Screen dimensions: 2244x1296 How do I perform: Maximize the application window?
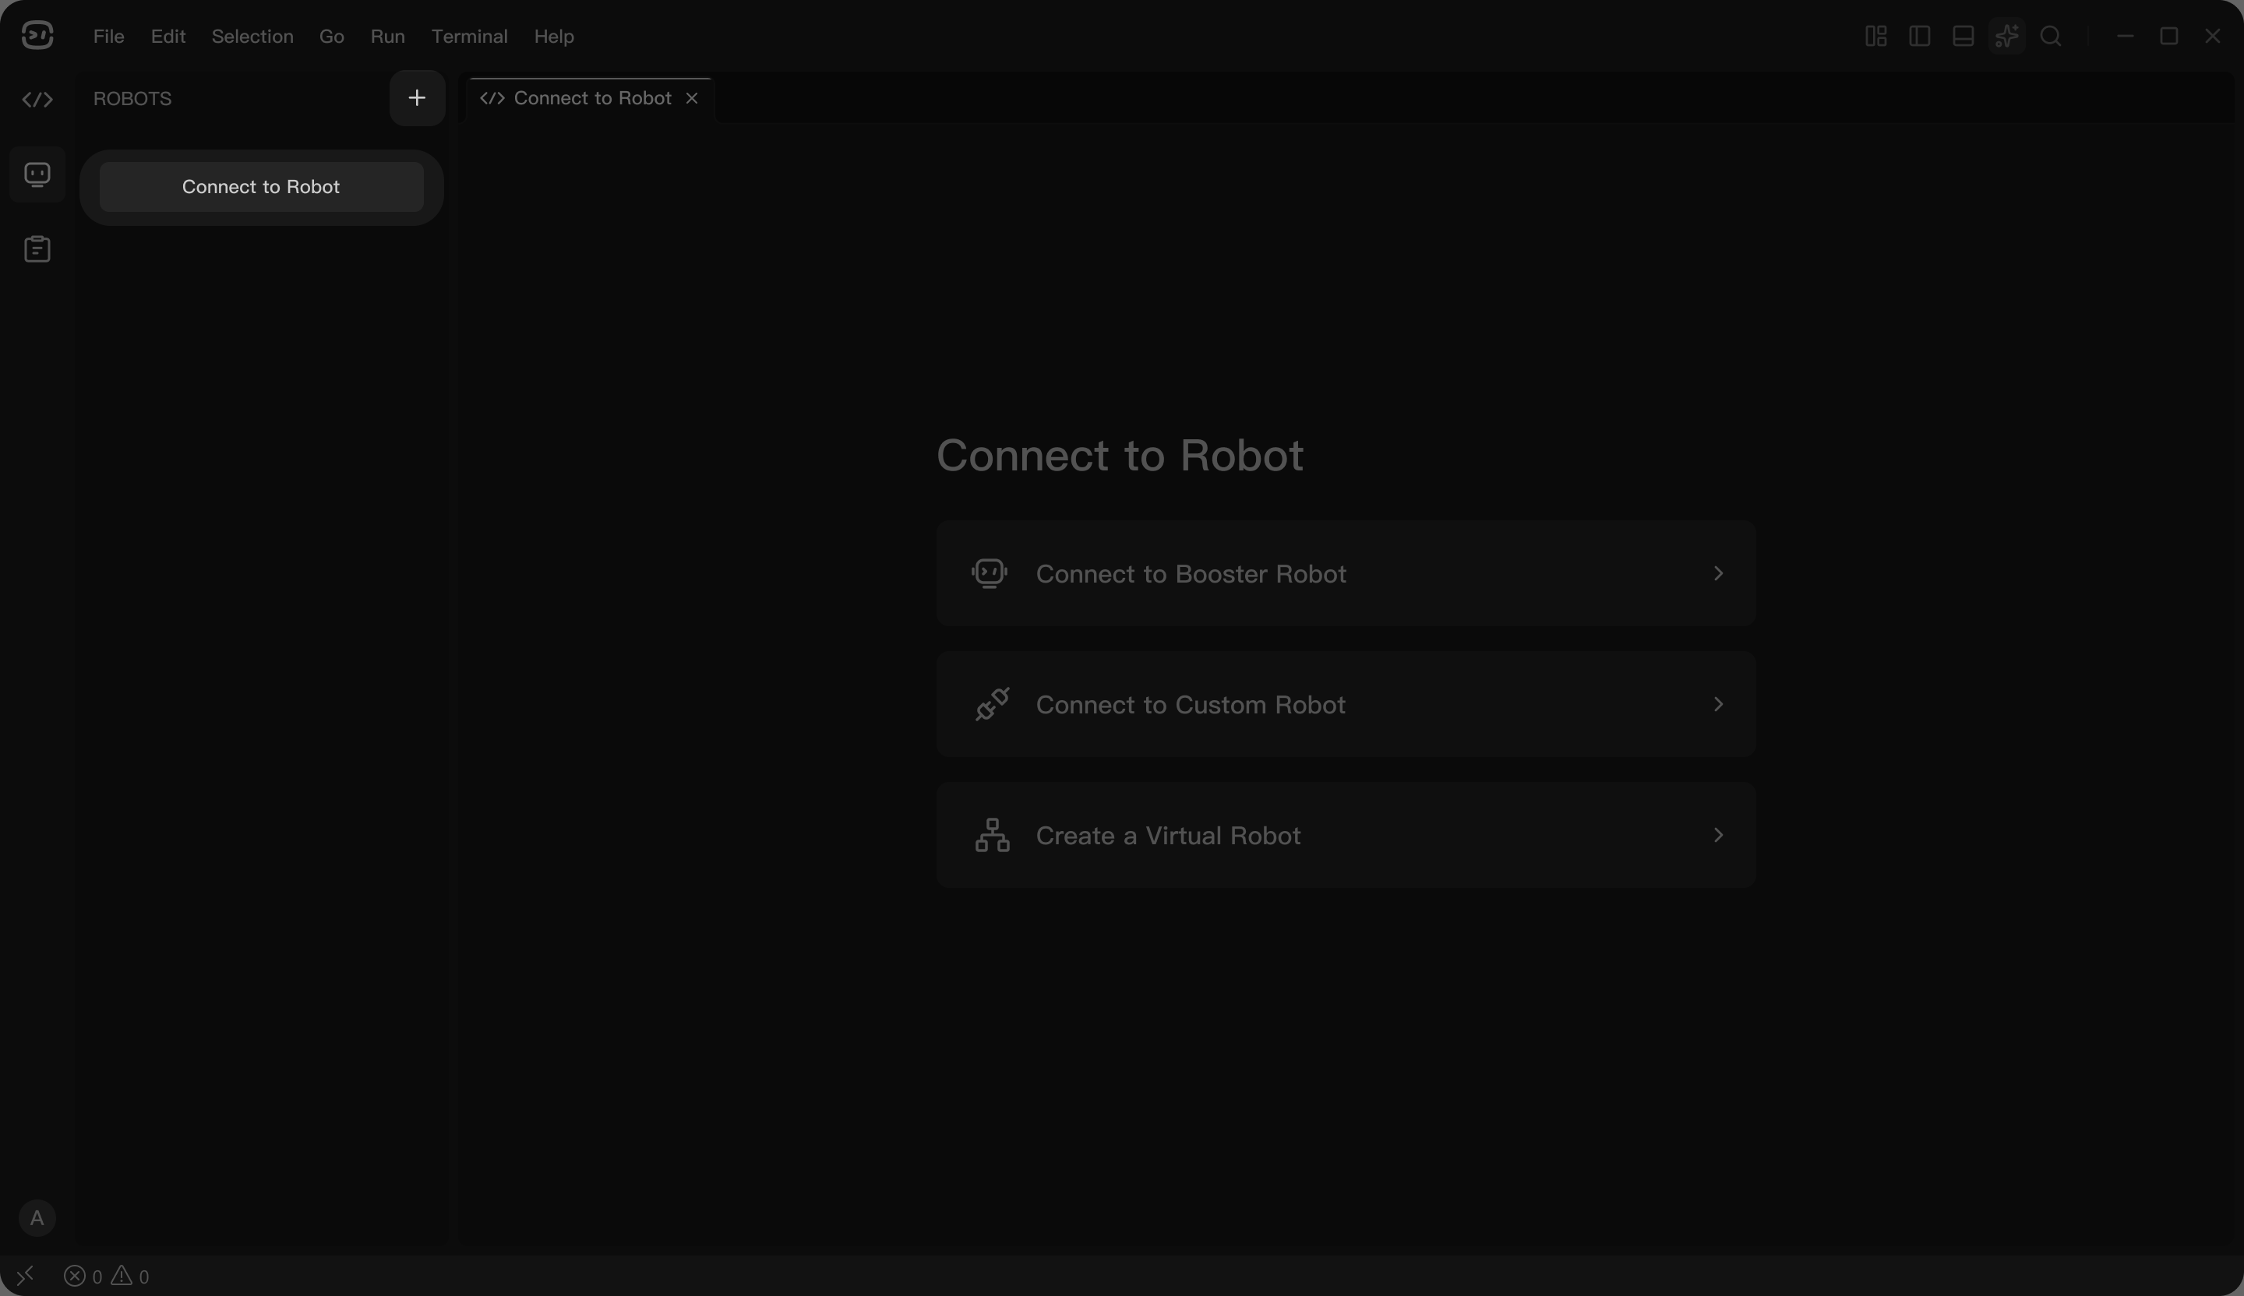[x=2169, y=36]
